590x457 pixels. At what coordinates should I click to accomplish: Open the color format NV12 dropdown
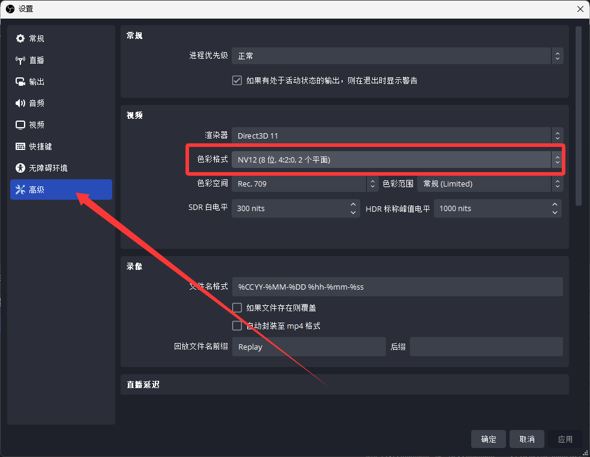396,160
